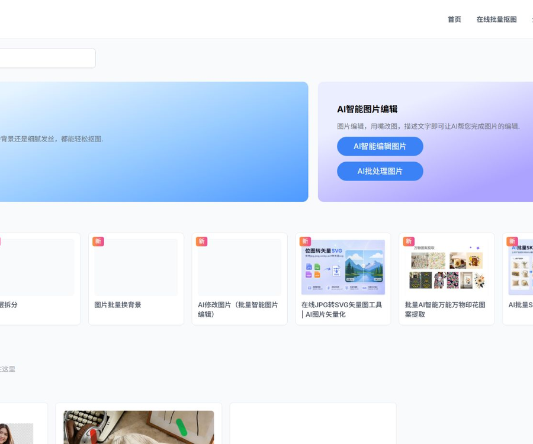Click the blank thumbnail of 图片批量换背景
The image size is (533, 444).
point(136,267)
